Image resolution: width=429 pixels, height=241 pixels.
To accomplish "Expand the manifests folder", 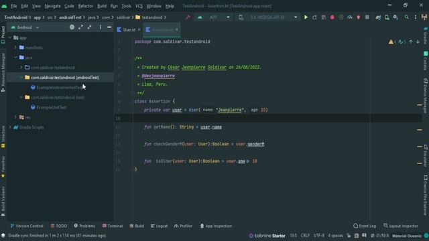I will coord(15,48).
